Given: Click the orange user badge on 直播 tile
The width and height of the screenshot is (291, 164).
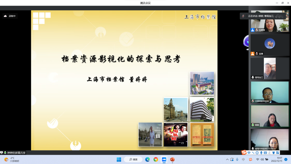Looking at the screenshot, I should tap(252, 54).
